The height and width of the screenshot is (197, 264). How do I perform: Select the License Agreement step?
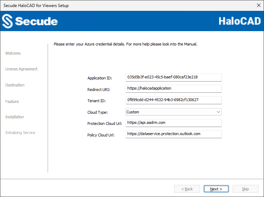[x=21, y=69]
